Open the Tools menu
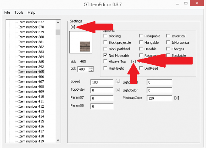 tap(19, 12)
